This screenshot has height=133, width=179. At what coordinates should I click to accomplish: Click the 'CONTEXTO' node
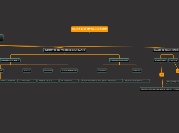click(x=137, y=71)
